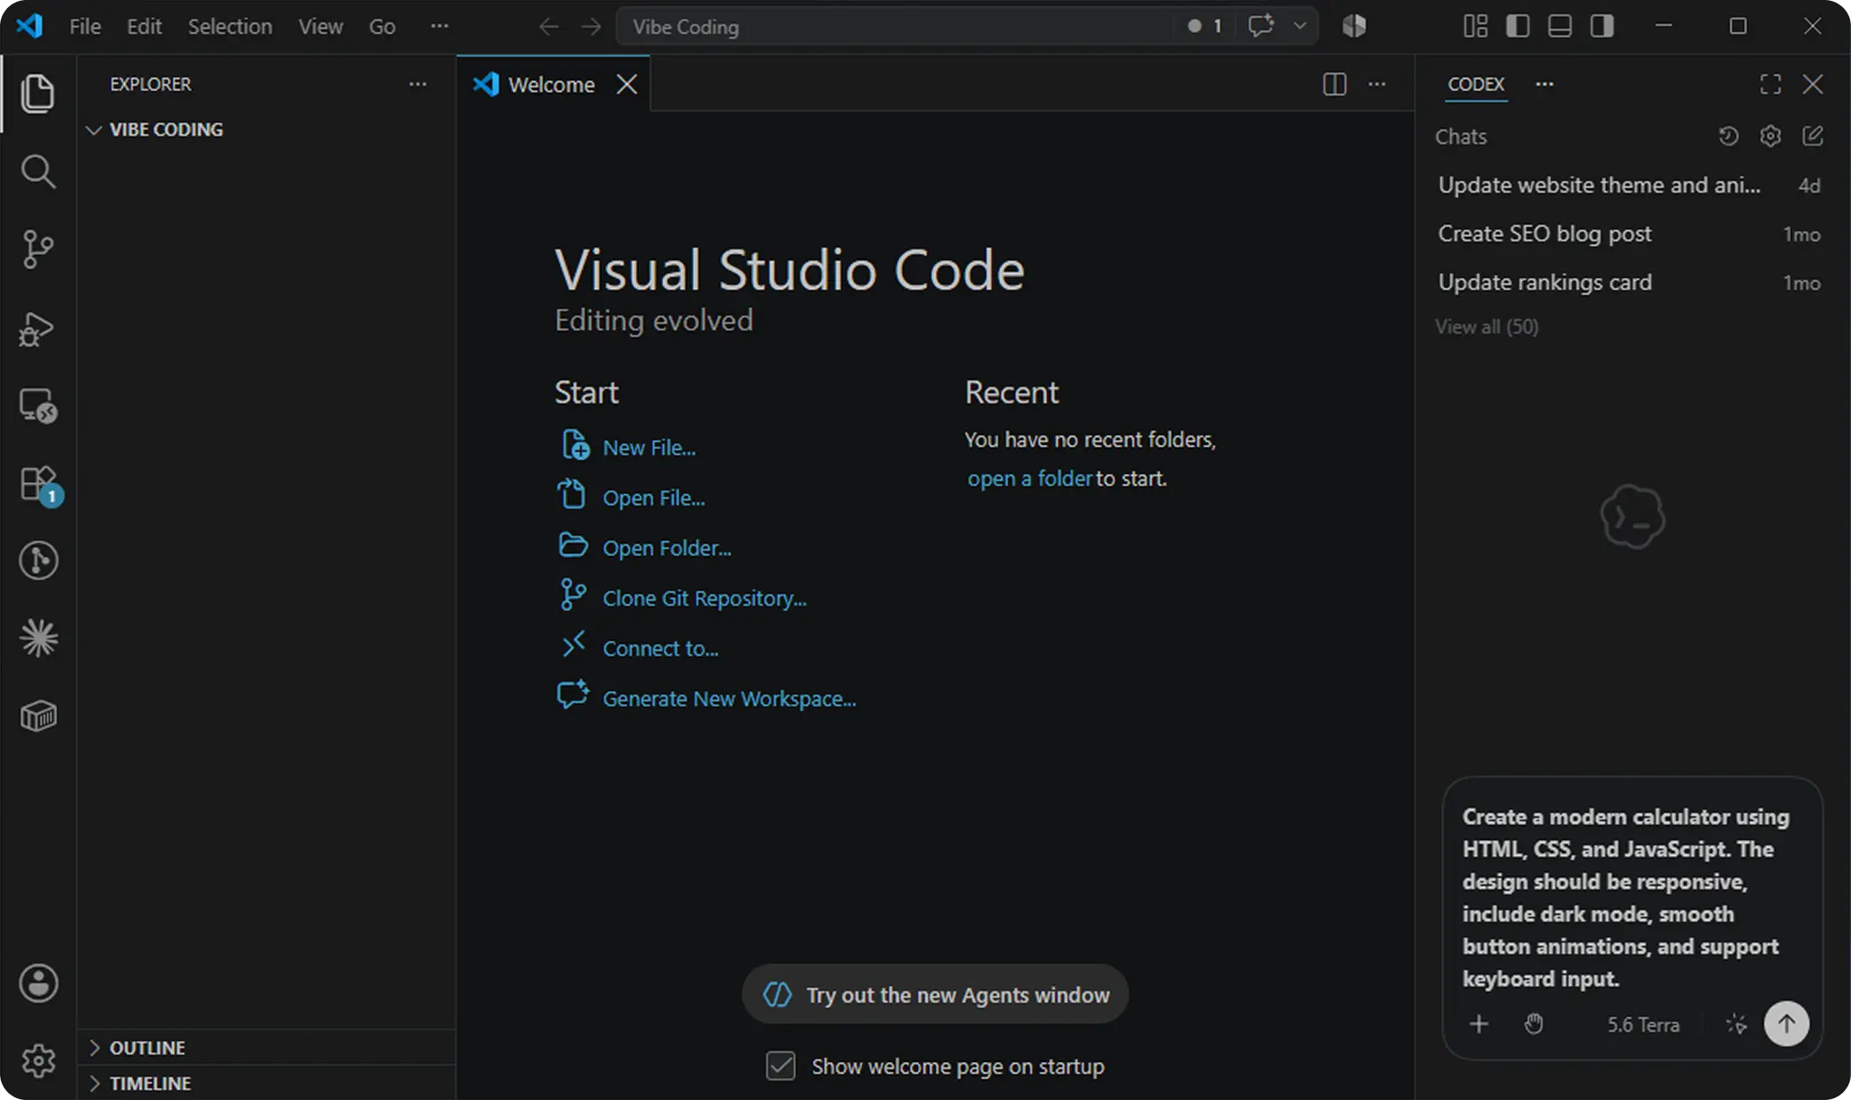Open the Go menu

coord(382,27)
